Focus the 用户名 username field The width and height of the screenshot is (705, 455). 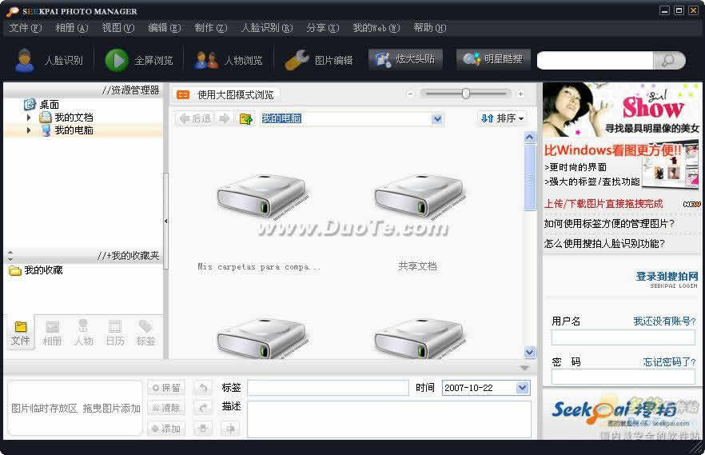(x=623, y=337)
